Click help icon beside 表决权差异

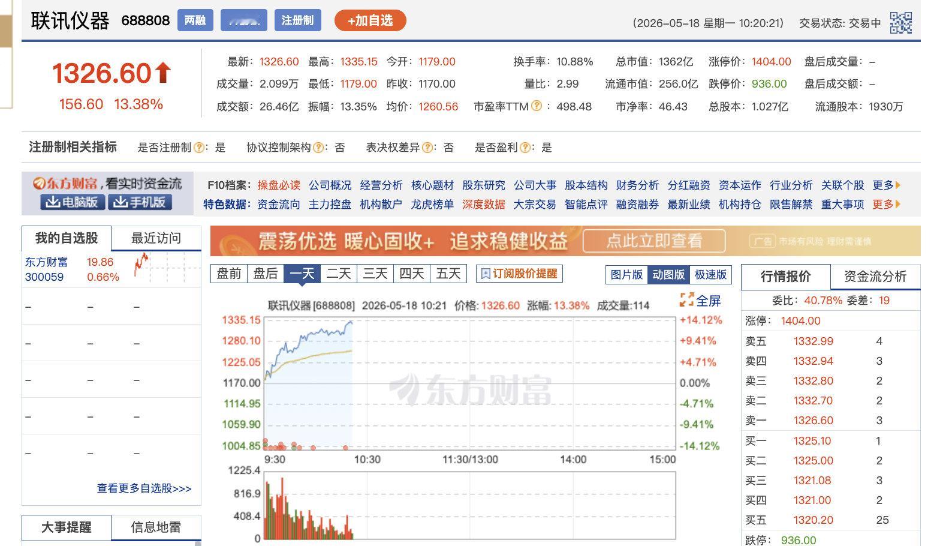click(x=427, y=148)
